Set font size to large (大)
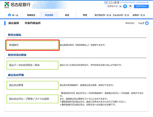The image size is (153, 117). tap(130, 6)
